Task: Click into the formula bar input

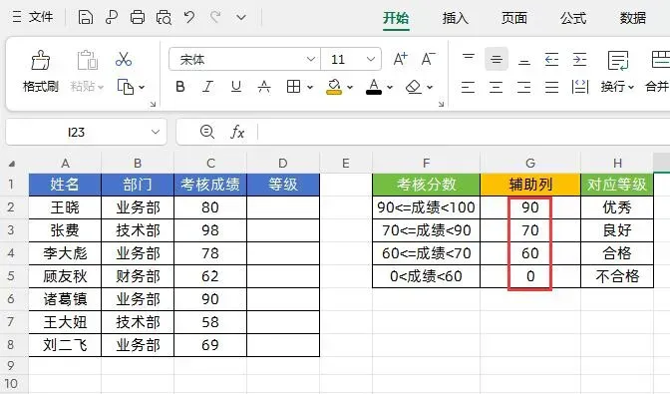Action: 465,132
